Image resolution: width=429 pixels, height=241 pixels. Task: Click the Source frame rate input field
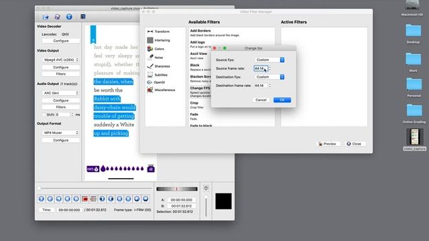click(x=261, y=68)
